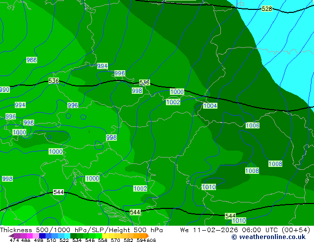
Task: Click the 990 isobar label
Action: [x=4, y=90]
